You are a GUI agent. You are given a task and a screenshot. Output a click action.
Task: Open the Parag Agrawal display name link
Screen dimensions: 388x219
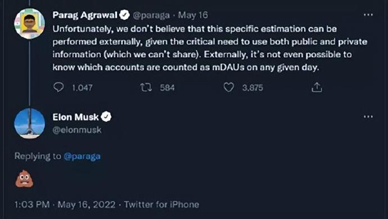pos(85,15)
